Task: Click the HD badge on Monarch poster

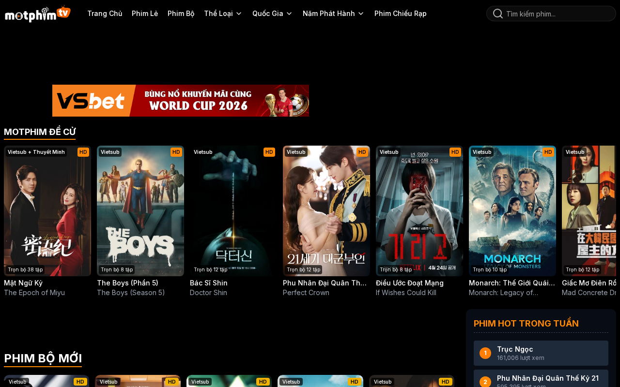Action: (x=548, y=152)
